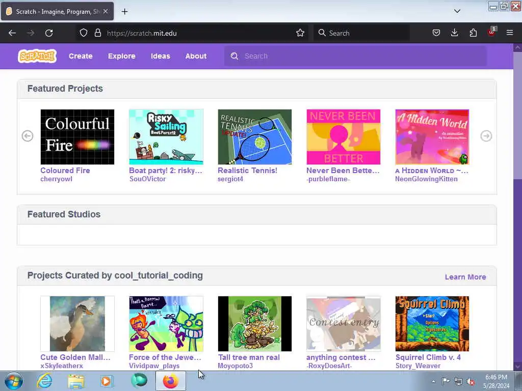
Task: Click the Firefox toolbar Search box
Action: click(x=361, y=33)
